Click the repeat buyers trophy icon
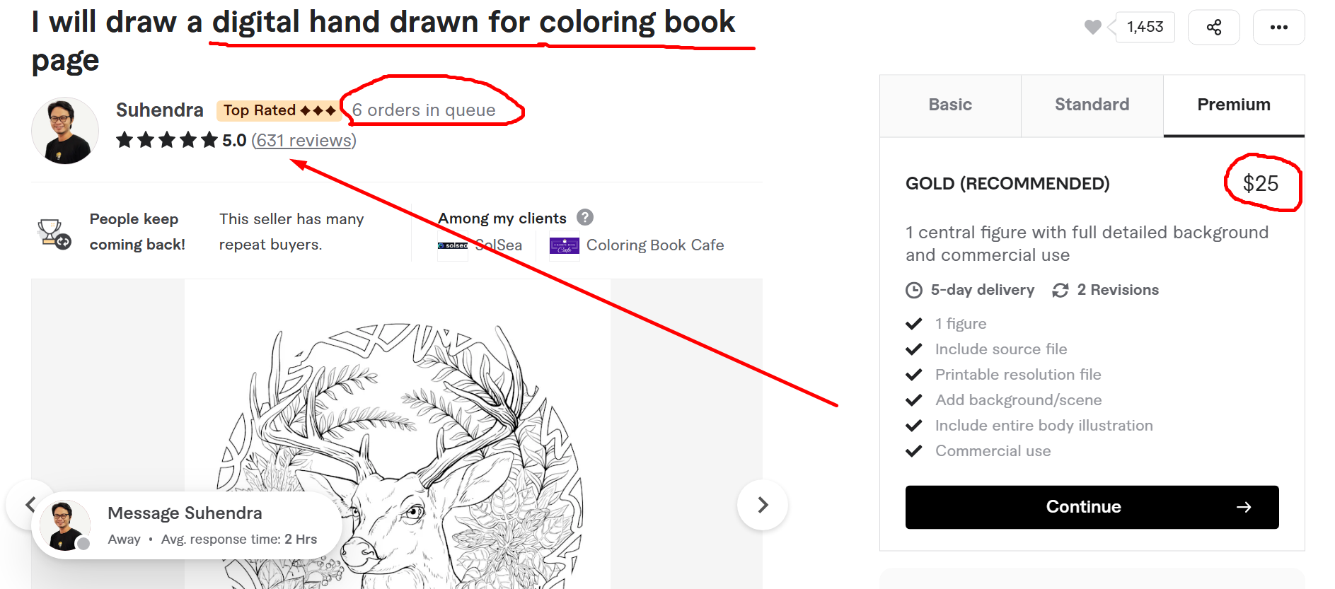 [x=54, y=233]
